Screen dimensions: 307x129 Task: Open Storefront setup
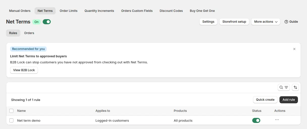[234, 22]
